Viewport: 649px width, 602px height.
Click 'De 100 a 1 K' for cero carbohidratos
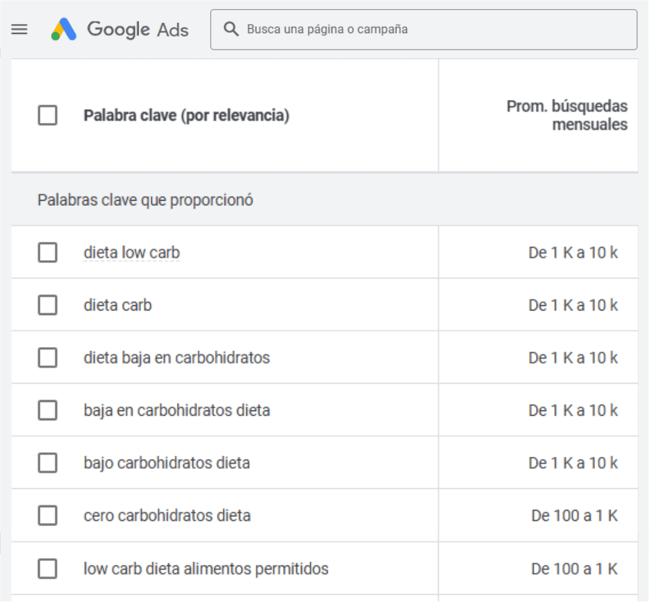point(575,516)
